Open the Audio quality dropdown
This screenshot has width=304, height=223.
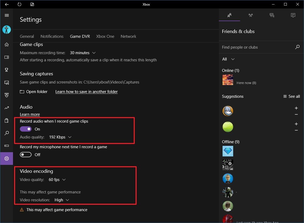tap(60, 137)
